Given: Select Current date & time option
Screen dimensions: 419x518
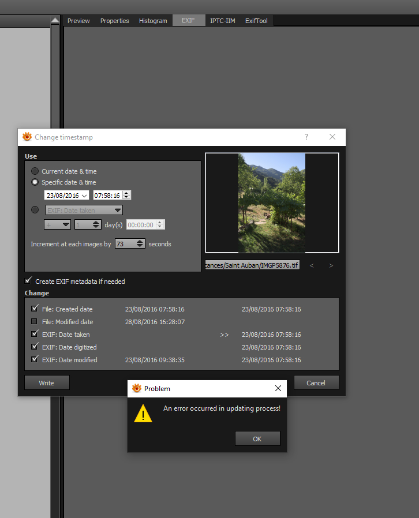Looking at the screenshot, I should pos(35,171).
